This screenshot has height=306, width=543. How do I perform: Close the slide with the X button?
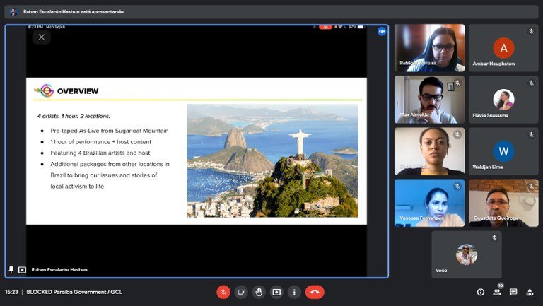coord(42,37)
